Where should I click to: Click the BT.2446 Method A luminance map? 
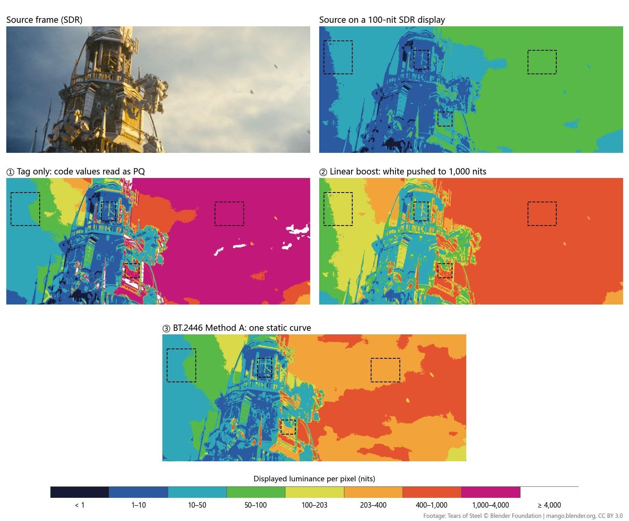coord(314,398)
